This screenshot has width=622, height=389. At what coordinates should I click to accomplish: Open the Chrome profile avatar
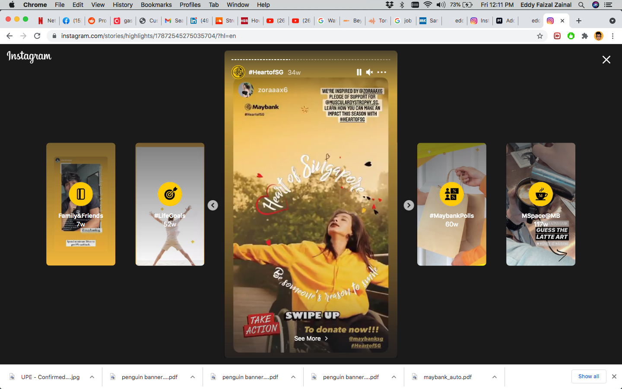pyautogui.click(x=599, y=36)
